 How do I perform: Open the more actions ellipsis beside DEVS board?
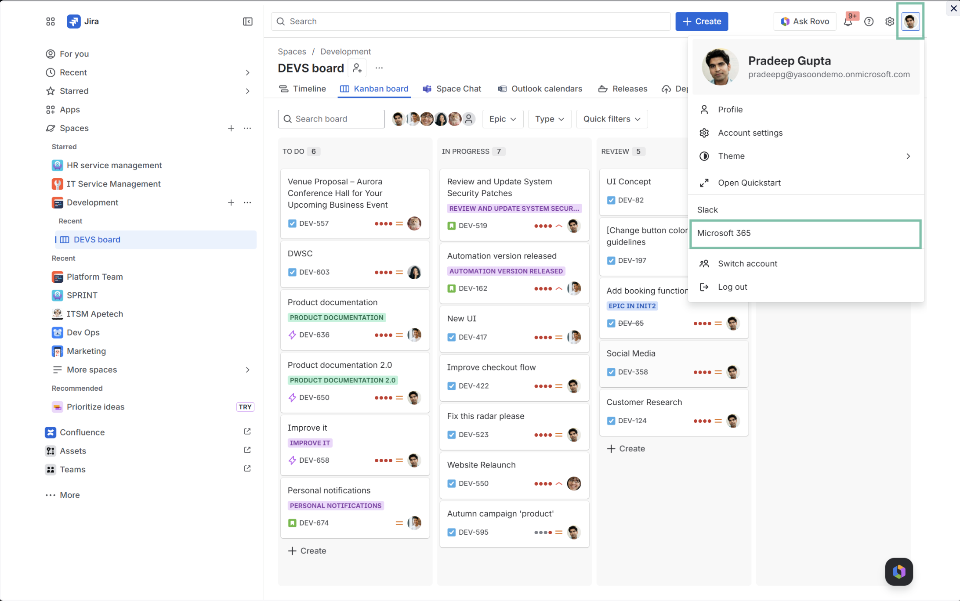[379, 68]
